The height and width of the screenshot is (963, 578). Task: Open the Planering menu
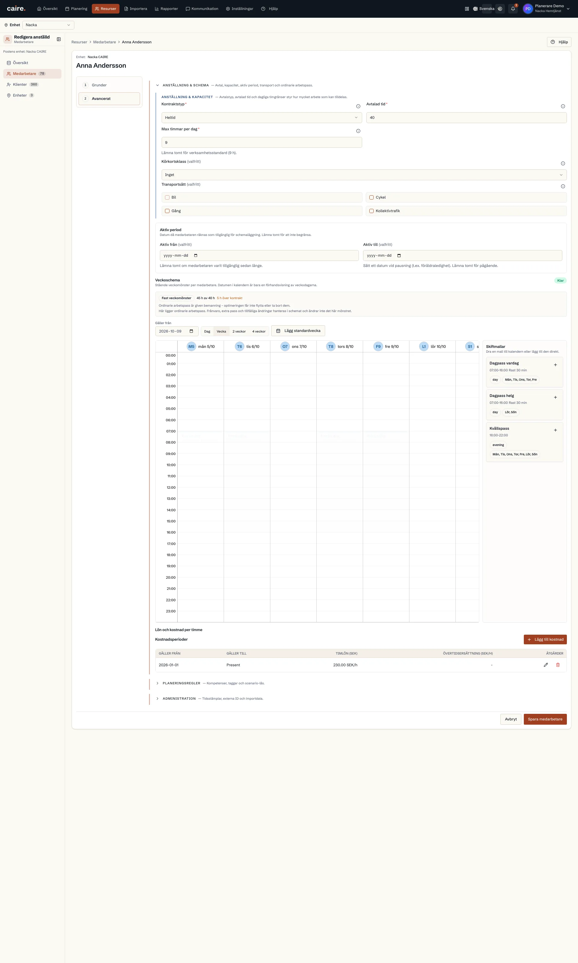point(76,8)
